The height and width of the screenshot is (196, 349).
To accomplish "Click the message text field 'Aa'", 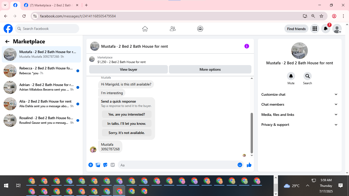I will pyautogui.click(x=178, y=165).
